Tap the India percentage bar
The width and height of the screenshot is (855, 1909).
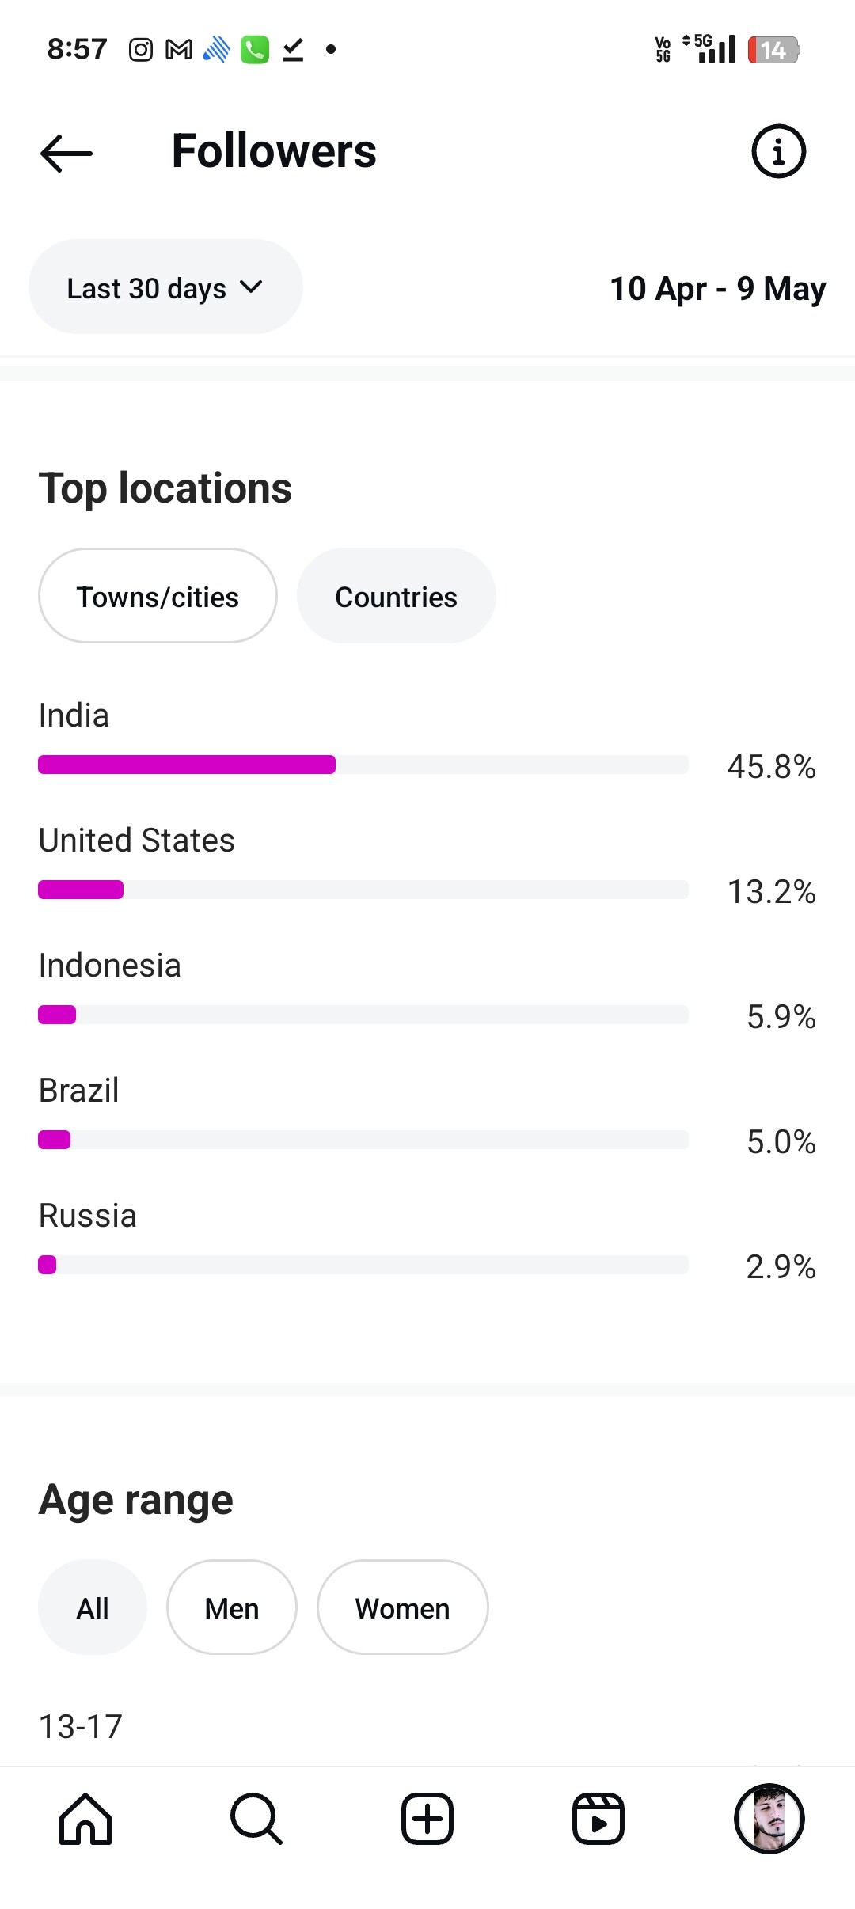363,765
